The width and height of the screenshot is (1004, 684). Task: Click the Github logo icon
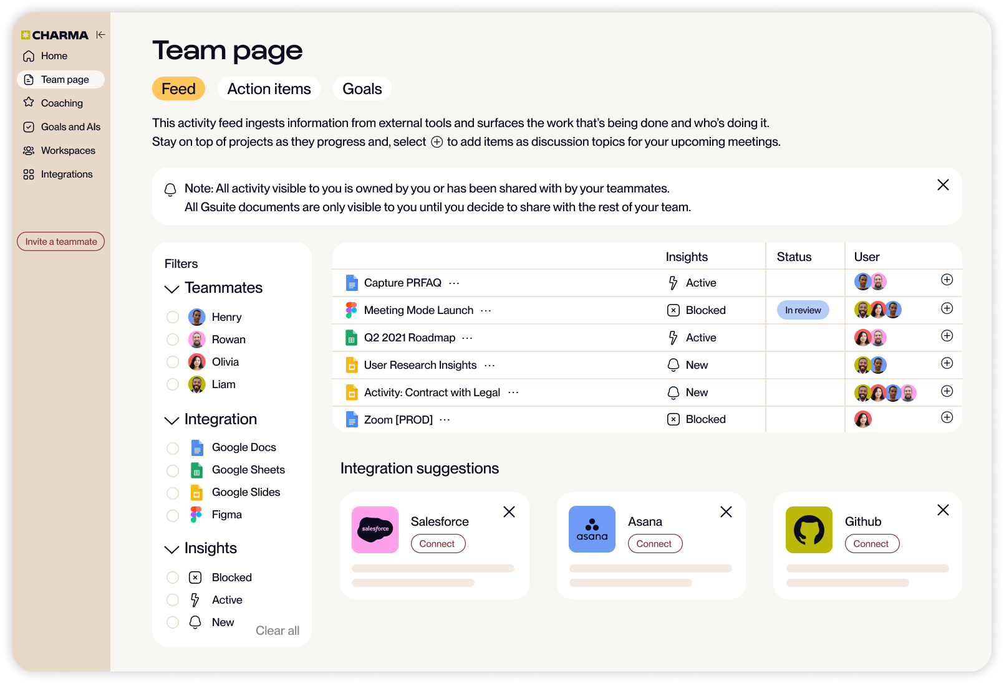(809, 530)
